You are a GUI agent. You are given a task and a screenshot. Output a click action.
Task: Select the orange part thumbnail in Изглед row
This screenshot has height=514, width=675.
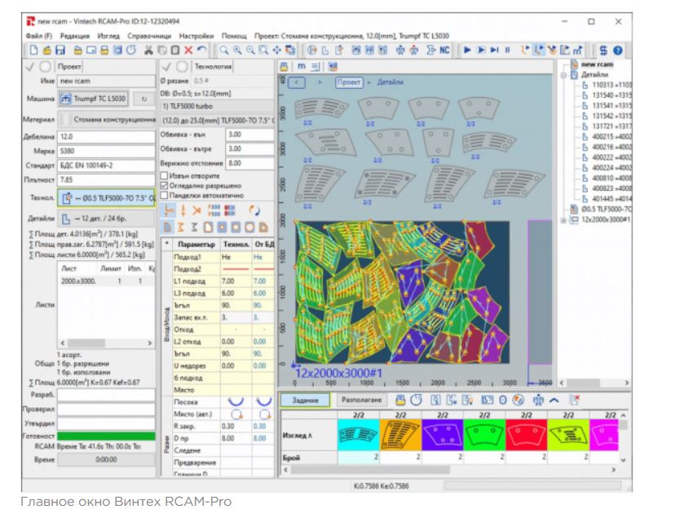[400, 435]
